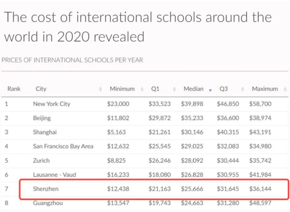Select Shenzhen median $25,666

pos(192,189)
